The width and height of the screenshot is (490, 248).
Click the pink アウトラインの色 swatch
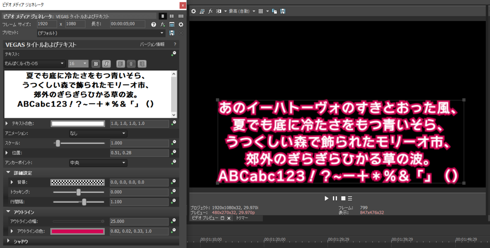coord(78,231)
